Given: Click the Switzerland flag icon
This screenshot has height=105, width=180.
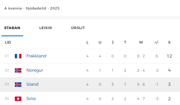Looking at the screenshot, I should tap(18, 99).
